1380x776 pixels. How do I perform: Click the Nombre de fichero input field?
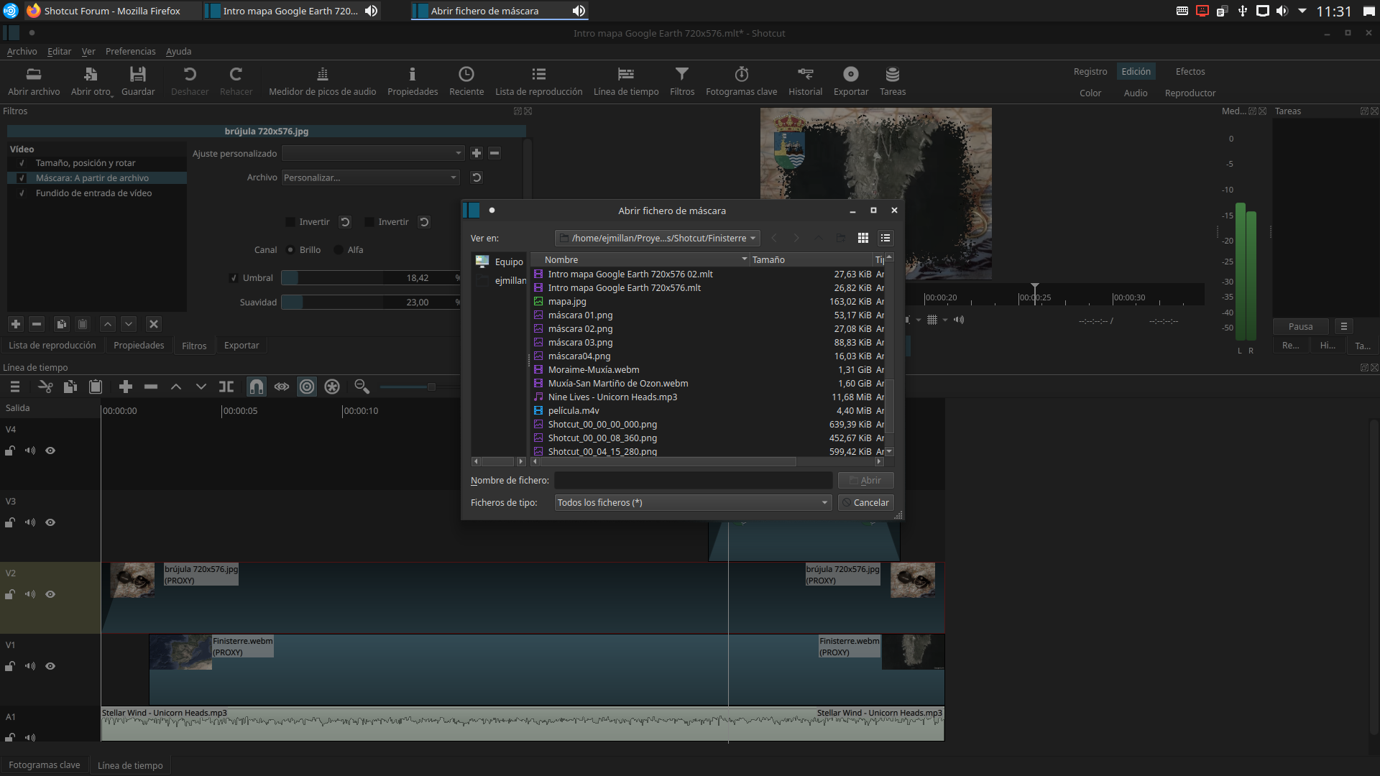tap(693, 480)
